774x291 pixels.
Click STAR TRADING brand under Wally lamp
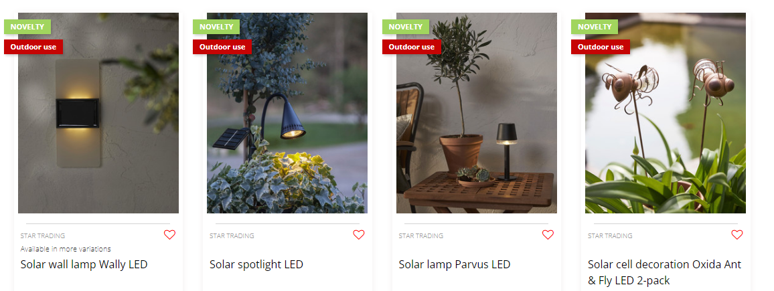tap(42, 235)
